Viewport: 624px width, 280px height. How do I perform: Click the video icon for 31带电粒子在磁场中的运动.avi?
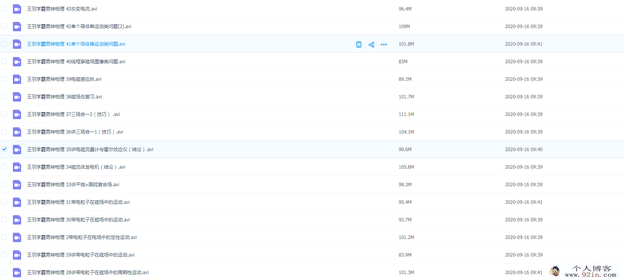(17, 202)
